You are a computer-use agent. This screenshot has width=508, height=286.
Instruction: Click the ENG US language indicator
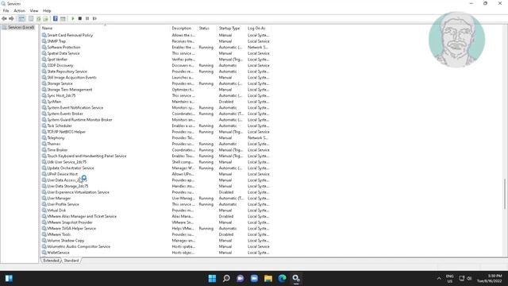450,278
